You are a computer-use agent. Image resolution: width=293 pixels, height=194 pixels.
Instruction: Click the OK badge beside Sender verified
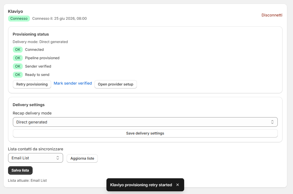click(x=18, y=66)
